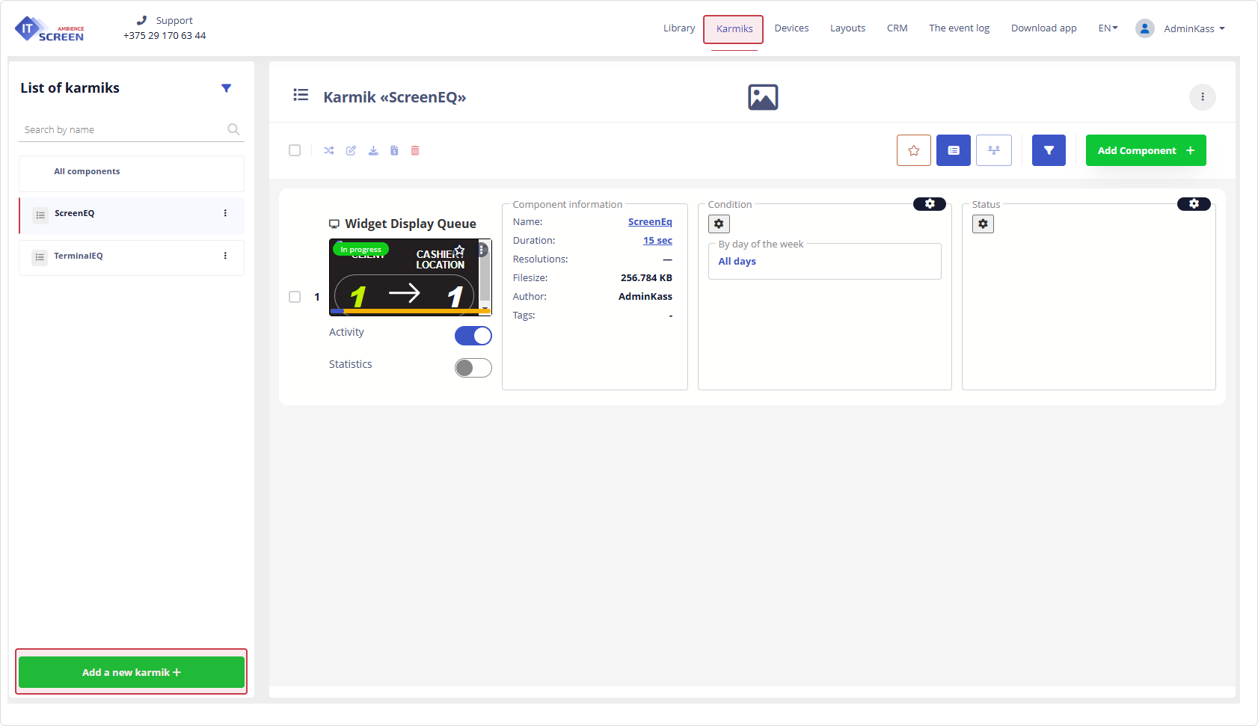Click the list icon beside the Karmik title

click(x=301, y=95)
